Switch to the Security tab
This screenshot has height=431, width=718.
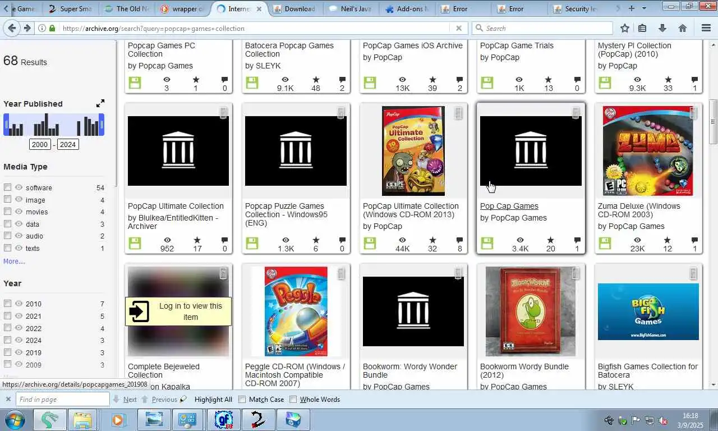pos(575,8)
